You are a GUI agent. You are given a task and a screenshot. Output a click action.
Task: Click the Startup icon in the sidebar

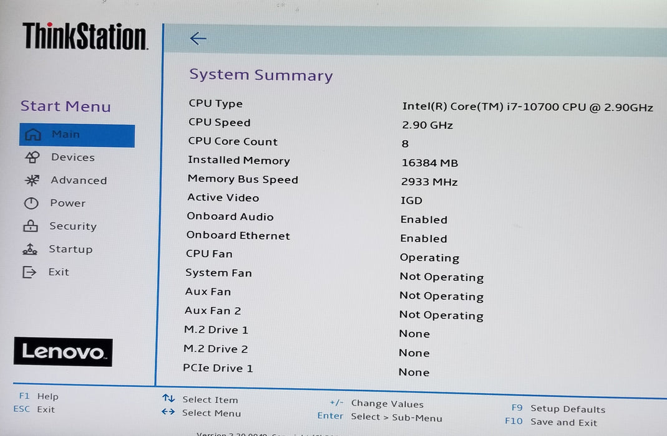pyautogui.click(x=30, y=249)
